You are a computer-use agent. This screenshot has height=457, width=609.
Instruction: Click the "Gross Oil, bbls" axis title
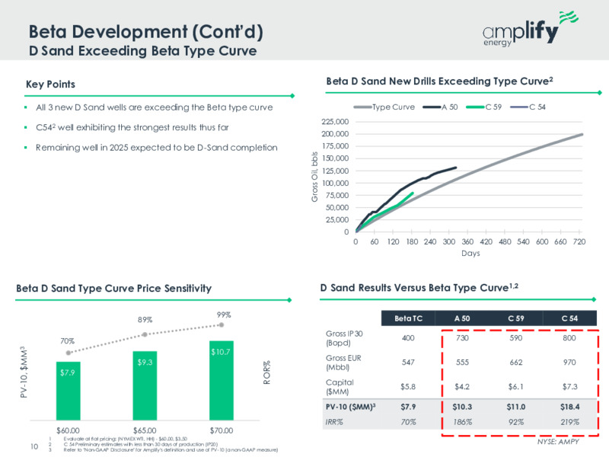click(x=314, y=177)
